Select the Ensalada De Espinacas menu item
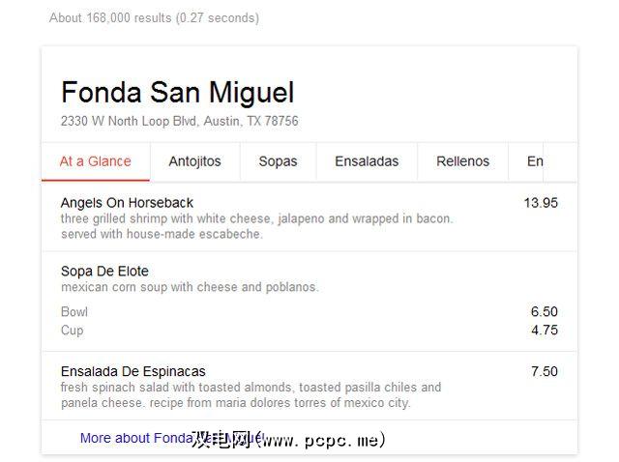The width and height of the screenshot is (619, 462). [x=133, y=371]
